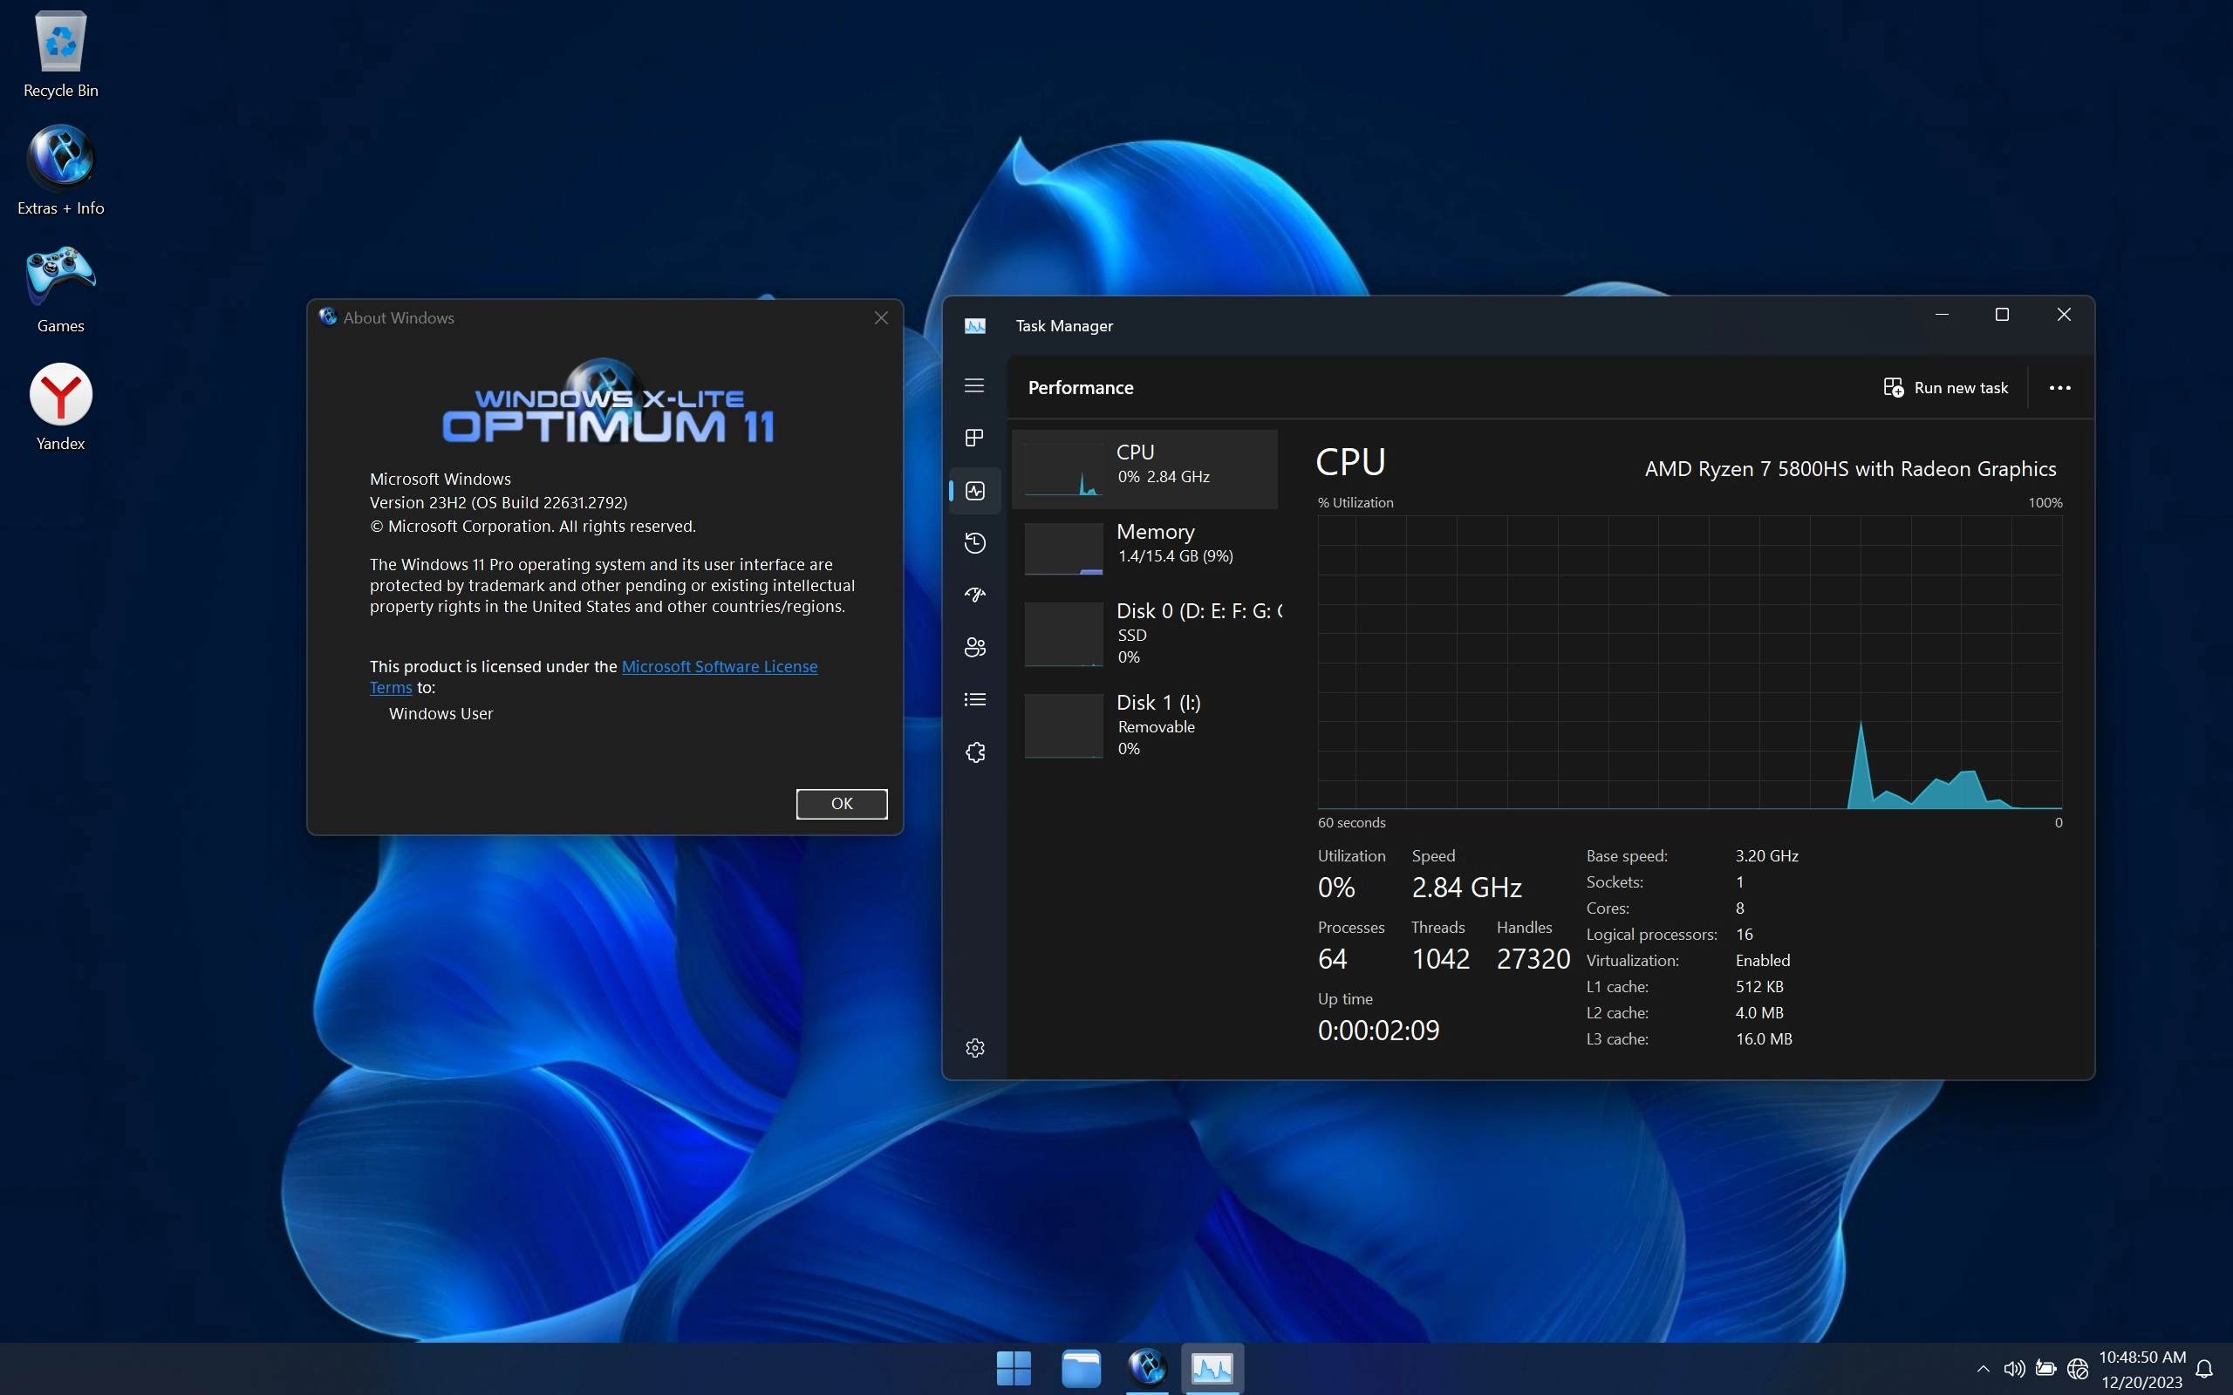Open the volume speaker tray icon

[x=2014, y=1368]
